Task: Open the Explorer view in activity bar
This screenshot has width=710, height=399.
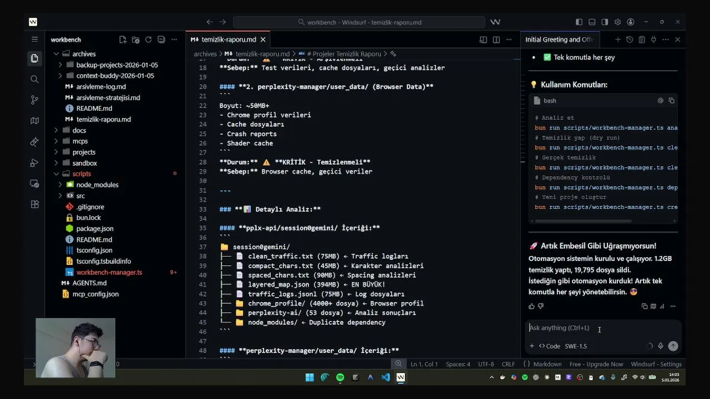Action: [x=34, y=58]
